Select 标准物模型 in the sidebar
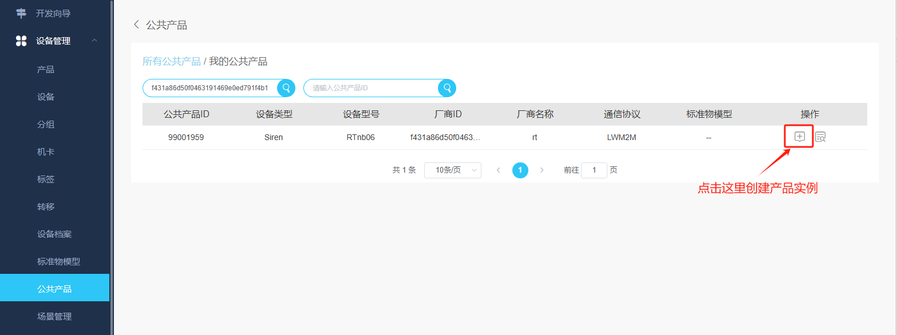Screen dimensions: 897x335 click(x=58, y=261)
